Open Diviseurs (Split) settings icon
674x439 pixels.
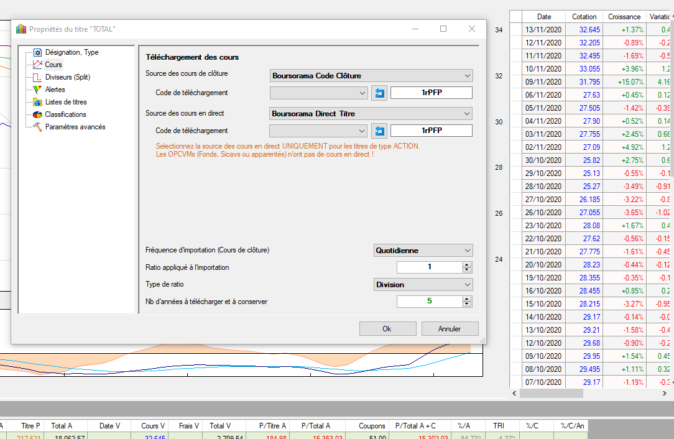click(x=37, y=77)
